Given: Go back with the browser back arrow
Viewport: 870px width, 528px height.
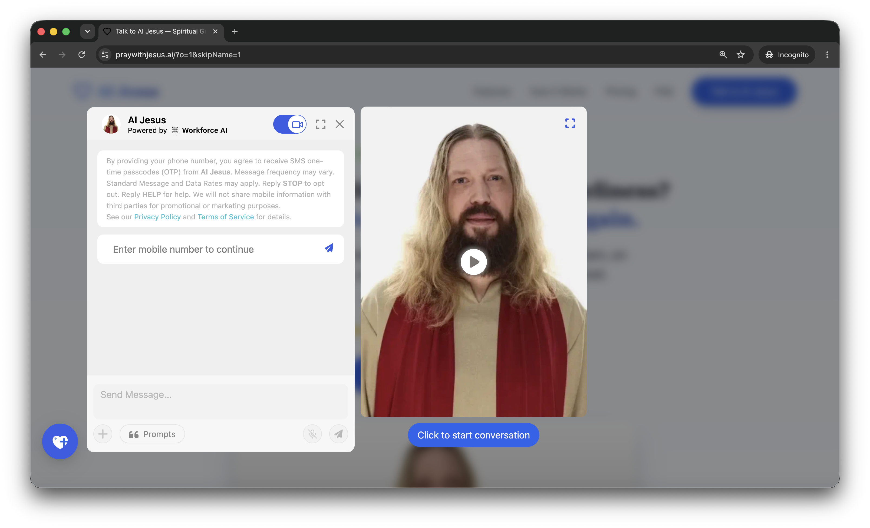Looking at the screenshot, I should coord(43,55).
